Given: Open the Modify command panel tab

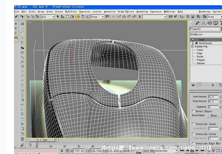Looking at the screenshot, I should tap(197, 23).
